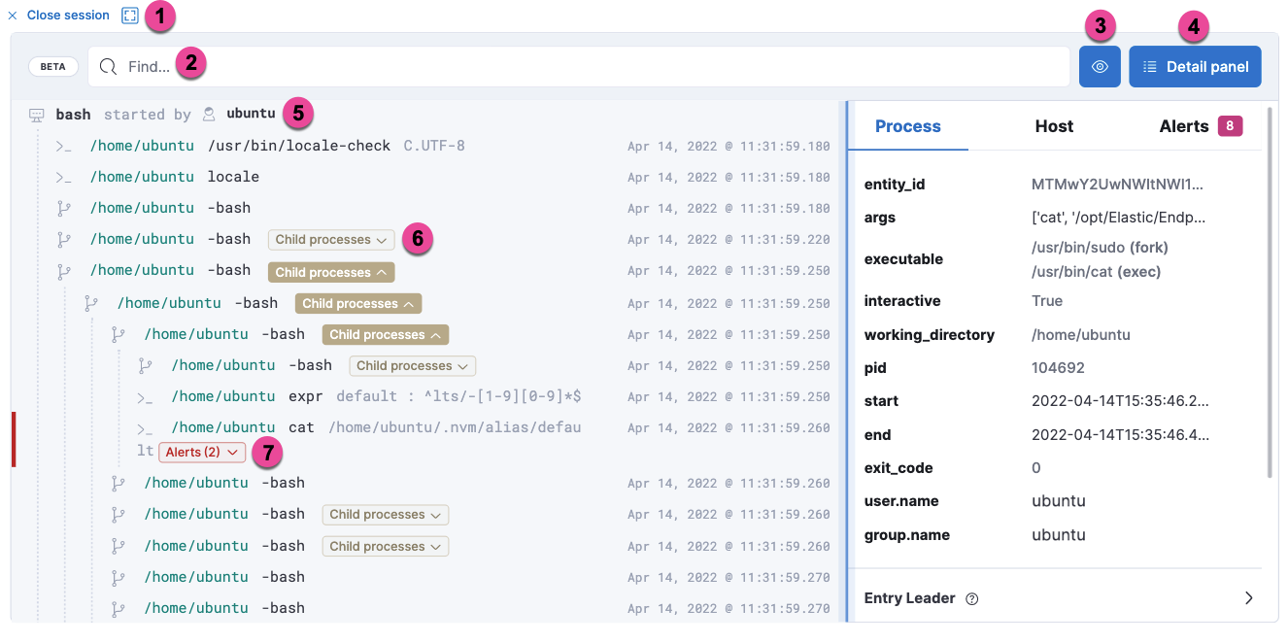Screen dimensions: 1288x643
Task: Click the Close session link
Action: coord(68,15)
